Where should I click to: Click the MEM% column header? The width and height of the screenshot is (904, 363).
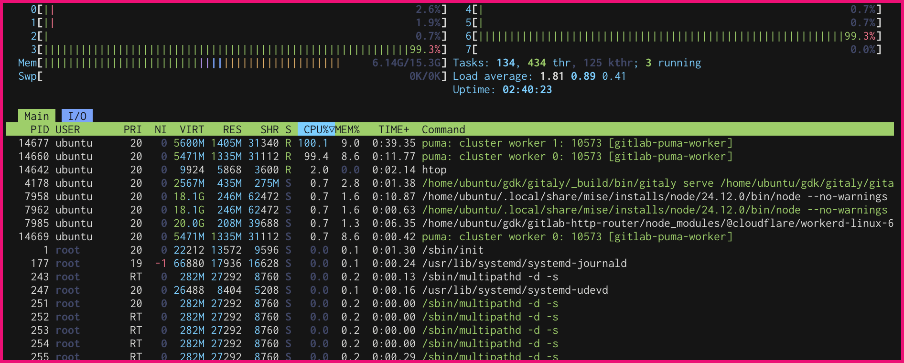(x=347, y=129)
